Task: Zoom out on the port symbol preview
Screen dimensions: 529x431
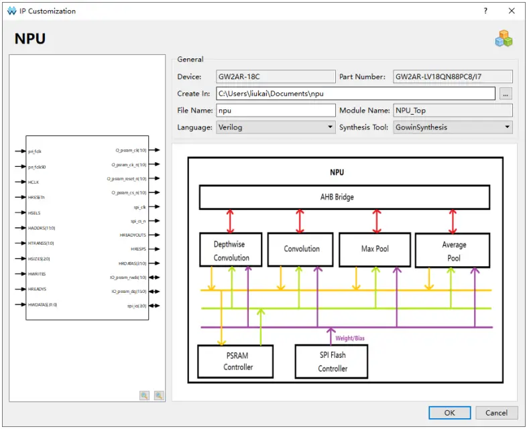Action: tap(159, 395)
